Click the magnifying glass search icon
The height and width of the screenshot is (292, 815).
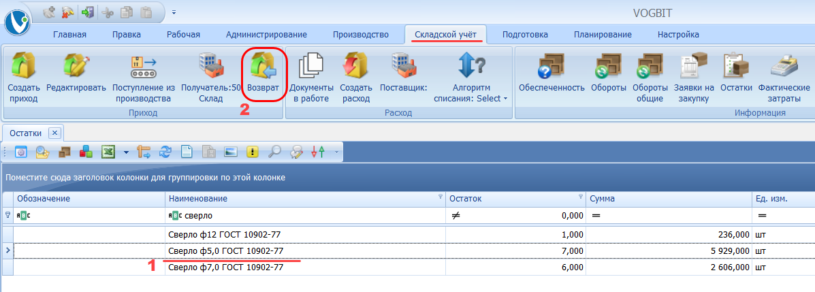coord(274,152)
